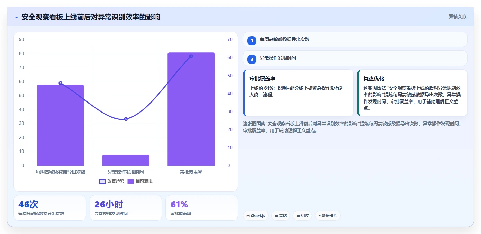
Task: Click the 表格 tag
Action: (x=281, y=216)
